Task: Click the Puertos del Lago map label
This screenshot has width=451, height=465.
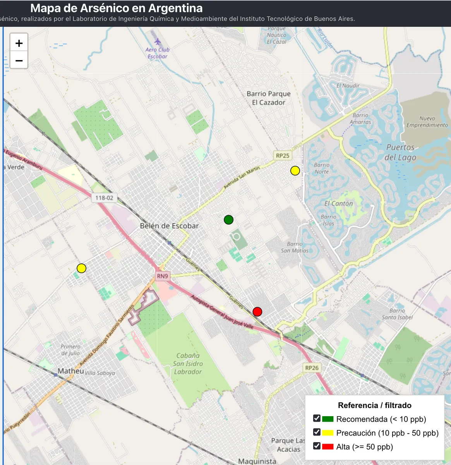Action: pyautogui.click(x=400, y=152)
